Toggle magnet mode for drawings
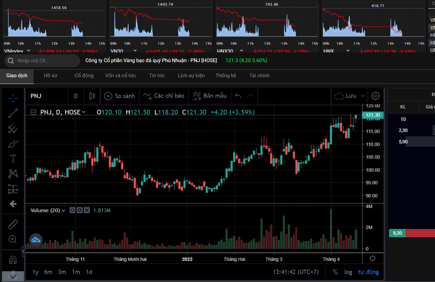This screenshot has width=435, height=282. click(13, 260)
